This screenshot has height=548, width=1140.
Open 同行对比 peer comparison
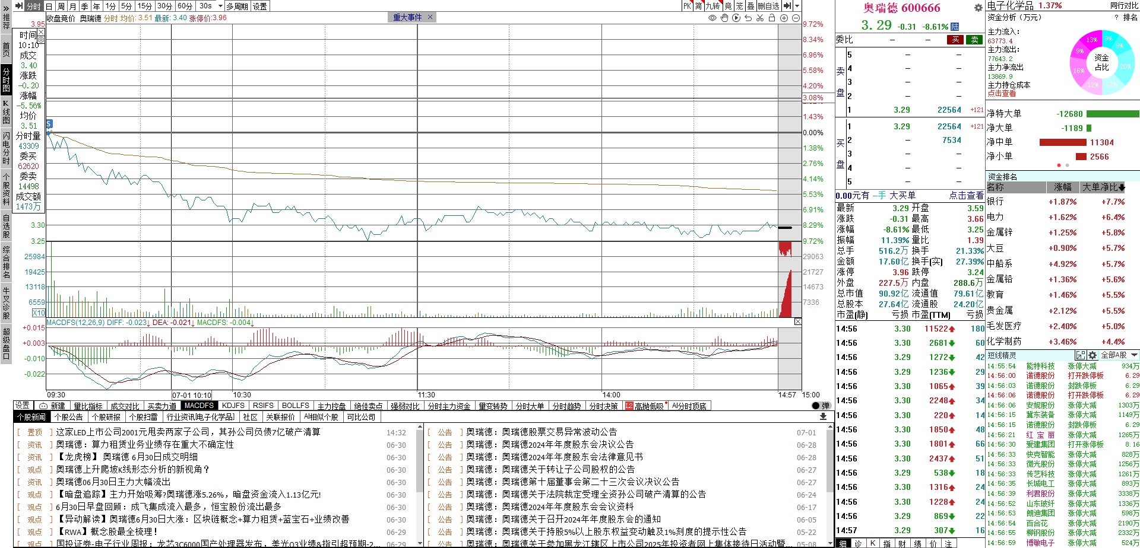tap(1125, 5)
